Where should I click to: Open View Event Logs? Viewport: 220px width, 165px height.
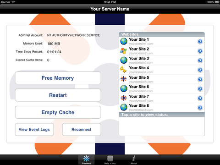click(34, 130)
